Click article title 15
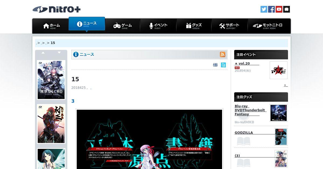This screenshot has height=169, width=323. click(x=75, y=79)
